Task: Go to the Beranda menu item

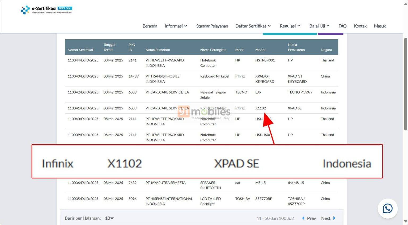Action: [x=150, y=26]
